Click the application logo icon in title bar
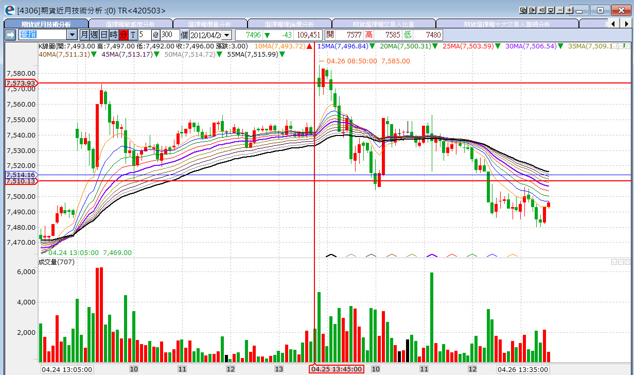The width and height of the screenshot is (634, 375). 9,9
